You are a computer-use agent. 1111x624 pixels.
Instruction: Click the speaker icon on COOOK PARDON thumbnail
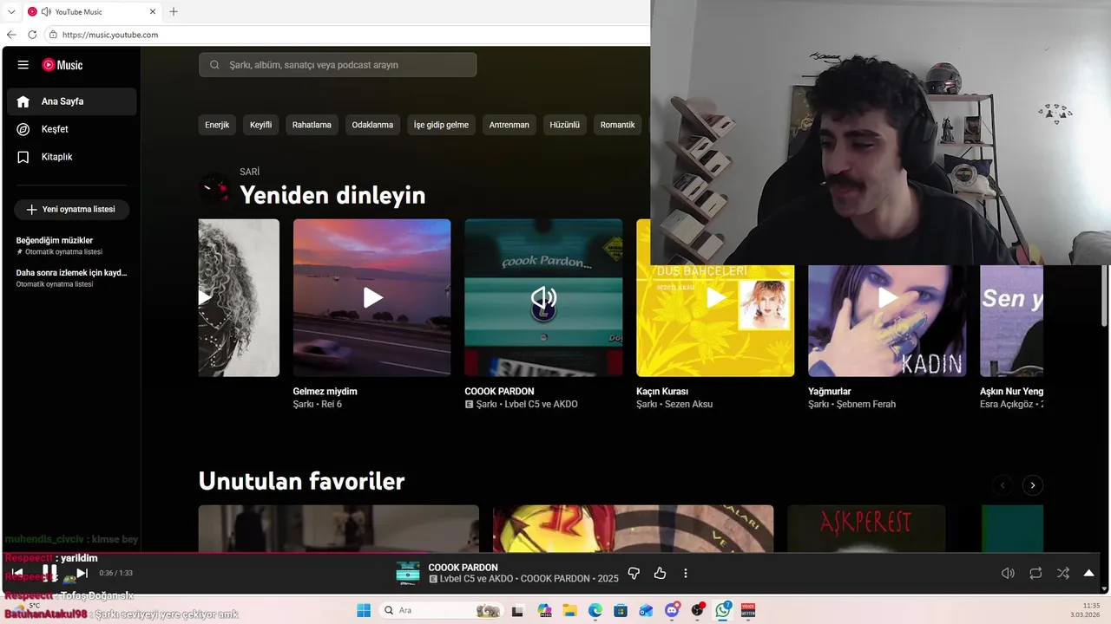pyautogui.click(x=543, y=298)
